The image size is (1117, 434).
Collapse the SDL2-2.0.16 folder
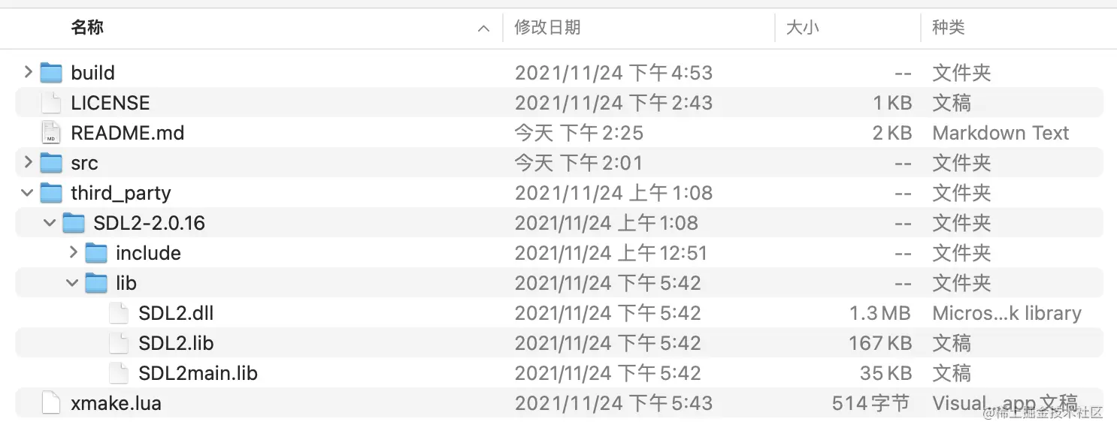click(50, 222)
